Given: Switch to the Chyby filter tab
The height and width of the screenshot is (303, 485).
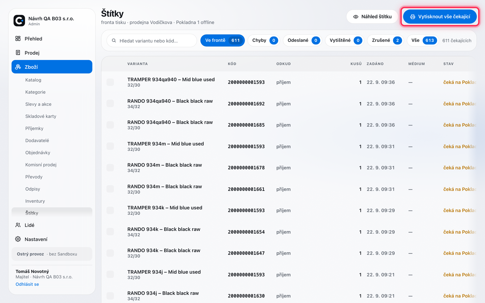Looking at the screenshot, I should [x=264, y=40].
